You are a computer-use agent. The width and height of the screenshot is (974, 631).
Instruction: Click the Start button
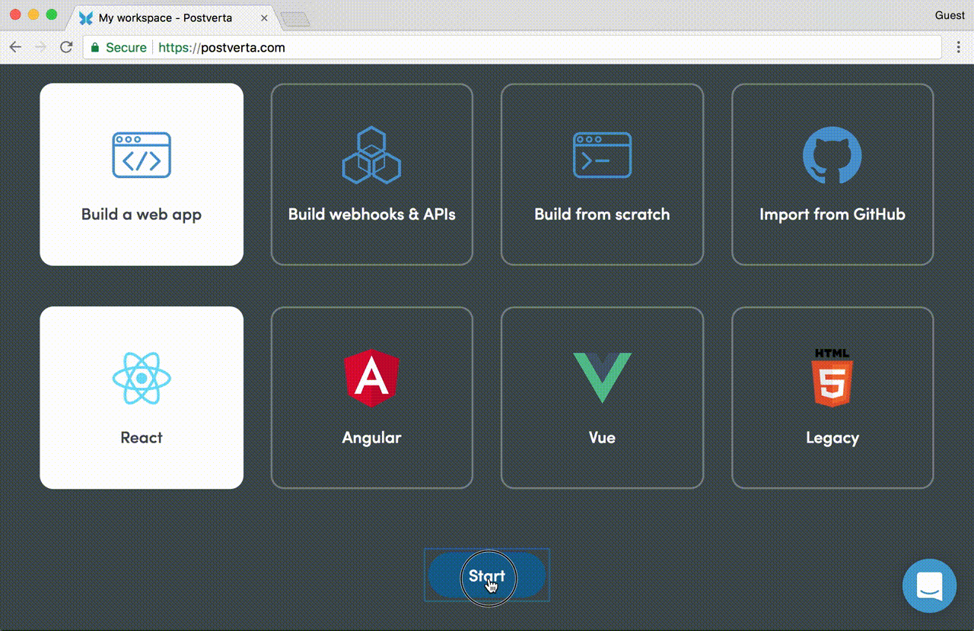click(487, 576)
